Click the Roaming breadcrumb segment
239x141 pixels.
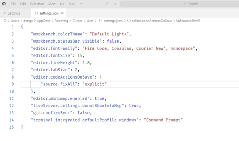(61, 21)
